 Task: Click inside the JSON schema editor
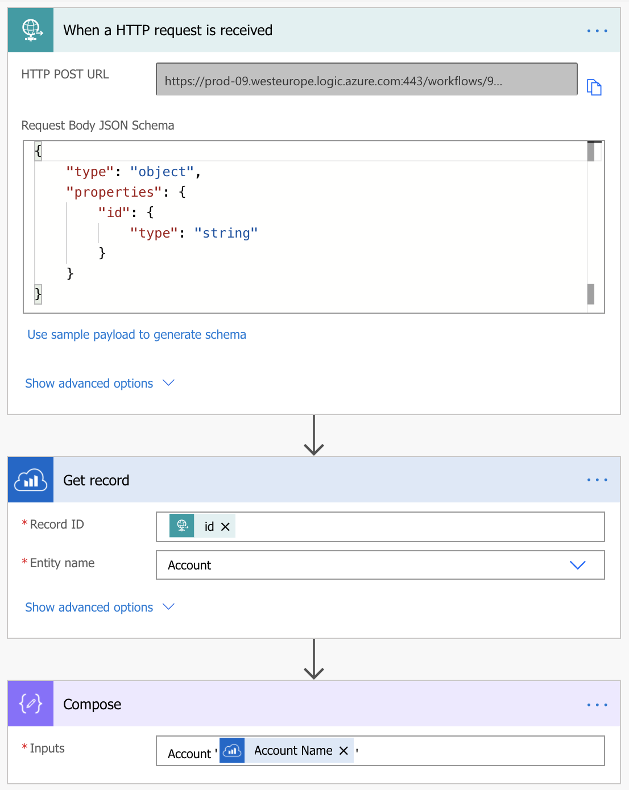(x=310, y=227)
